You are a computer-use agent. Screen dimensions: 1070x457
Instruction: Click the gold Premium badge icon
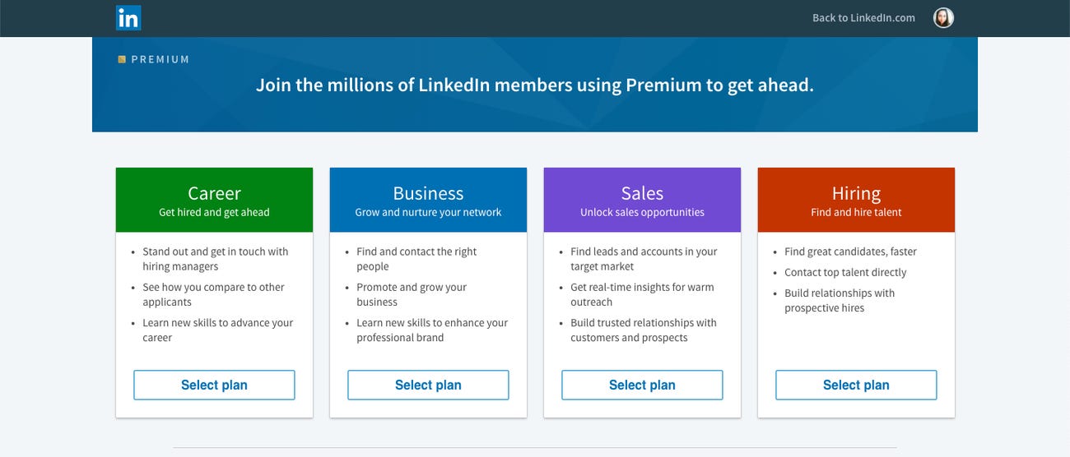(x=122, y=59)
